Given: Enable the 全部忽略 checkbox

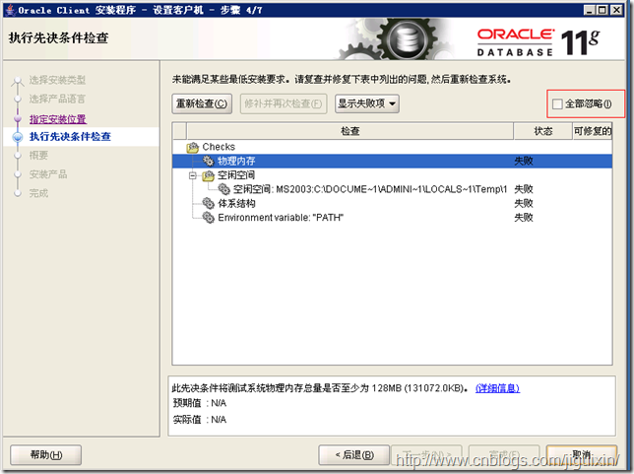Looking at the screenshot, I should click(557, 104).
